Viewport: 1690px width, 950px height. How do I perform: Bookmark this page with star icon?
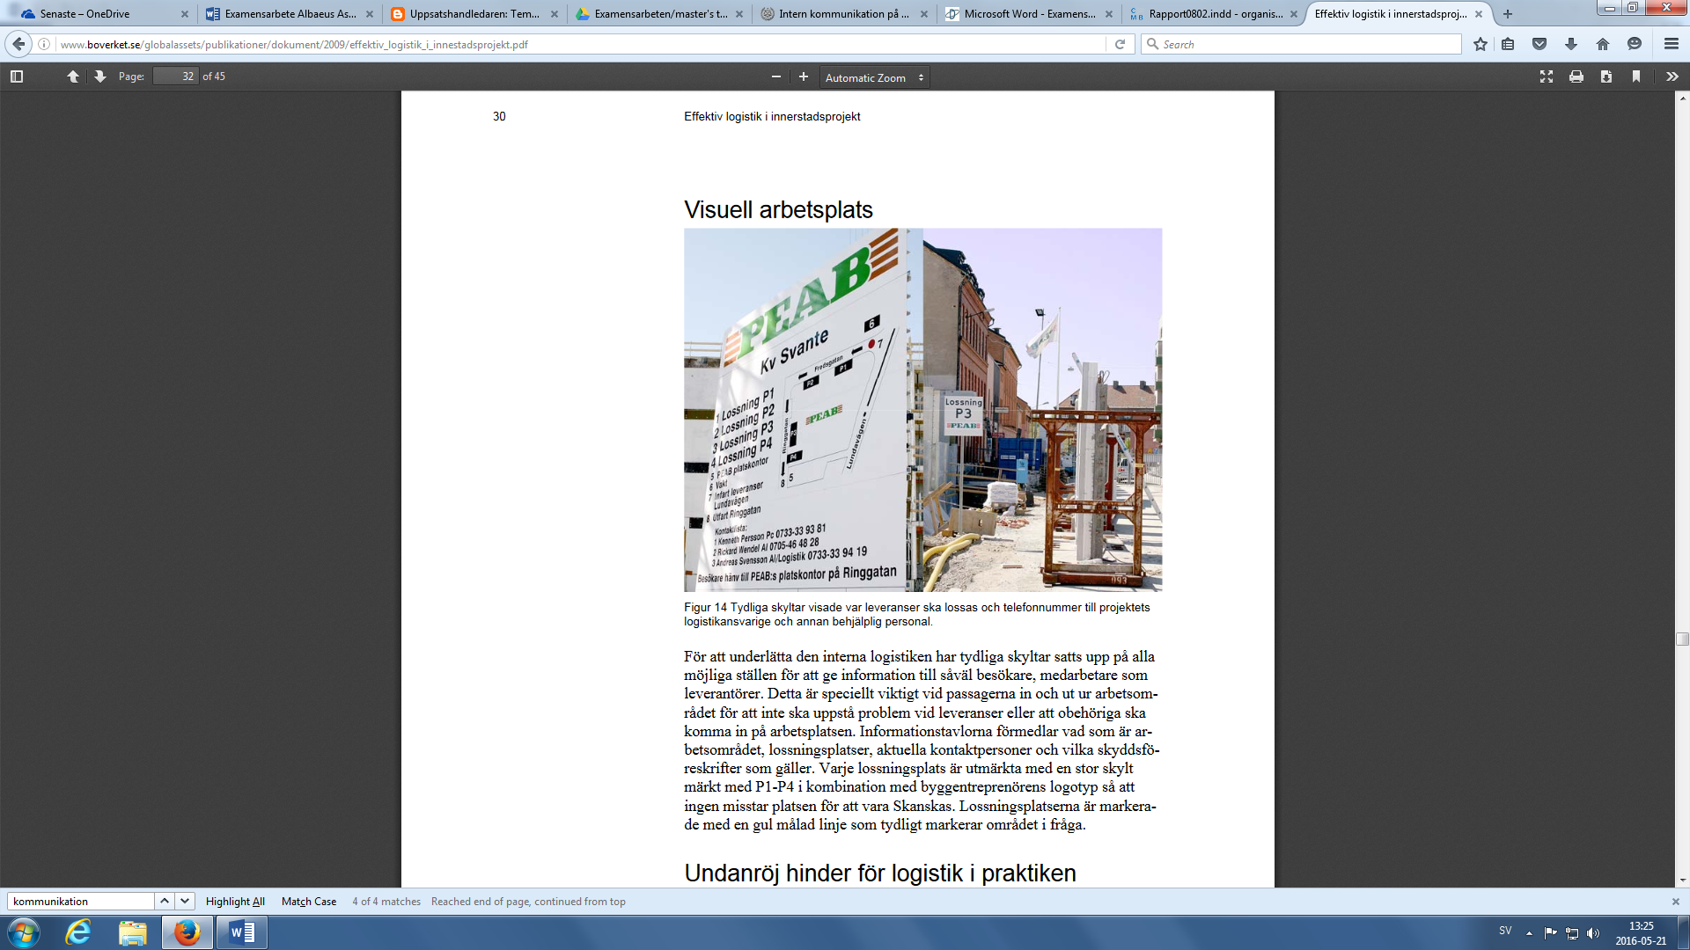[x=1481, y=44]
